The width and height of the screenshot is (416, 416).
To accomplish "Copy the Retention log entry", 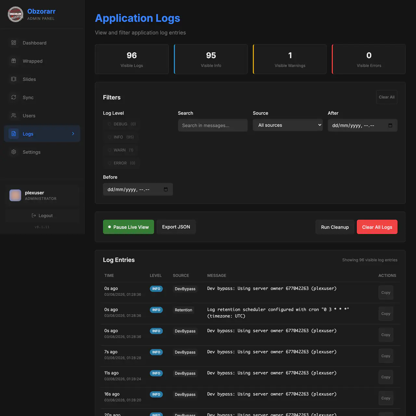I will [386, 314].
